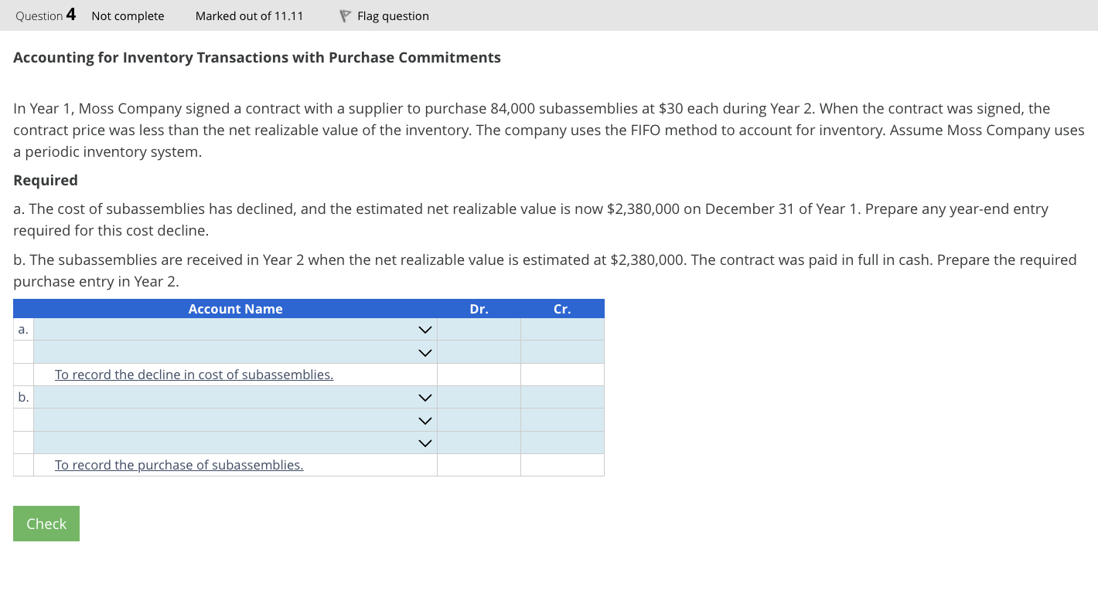Viewport: 1098px width, 590px height.
Task: Click the Dr. column header
Action: [479, 308]
